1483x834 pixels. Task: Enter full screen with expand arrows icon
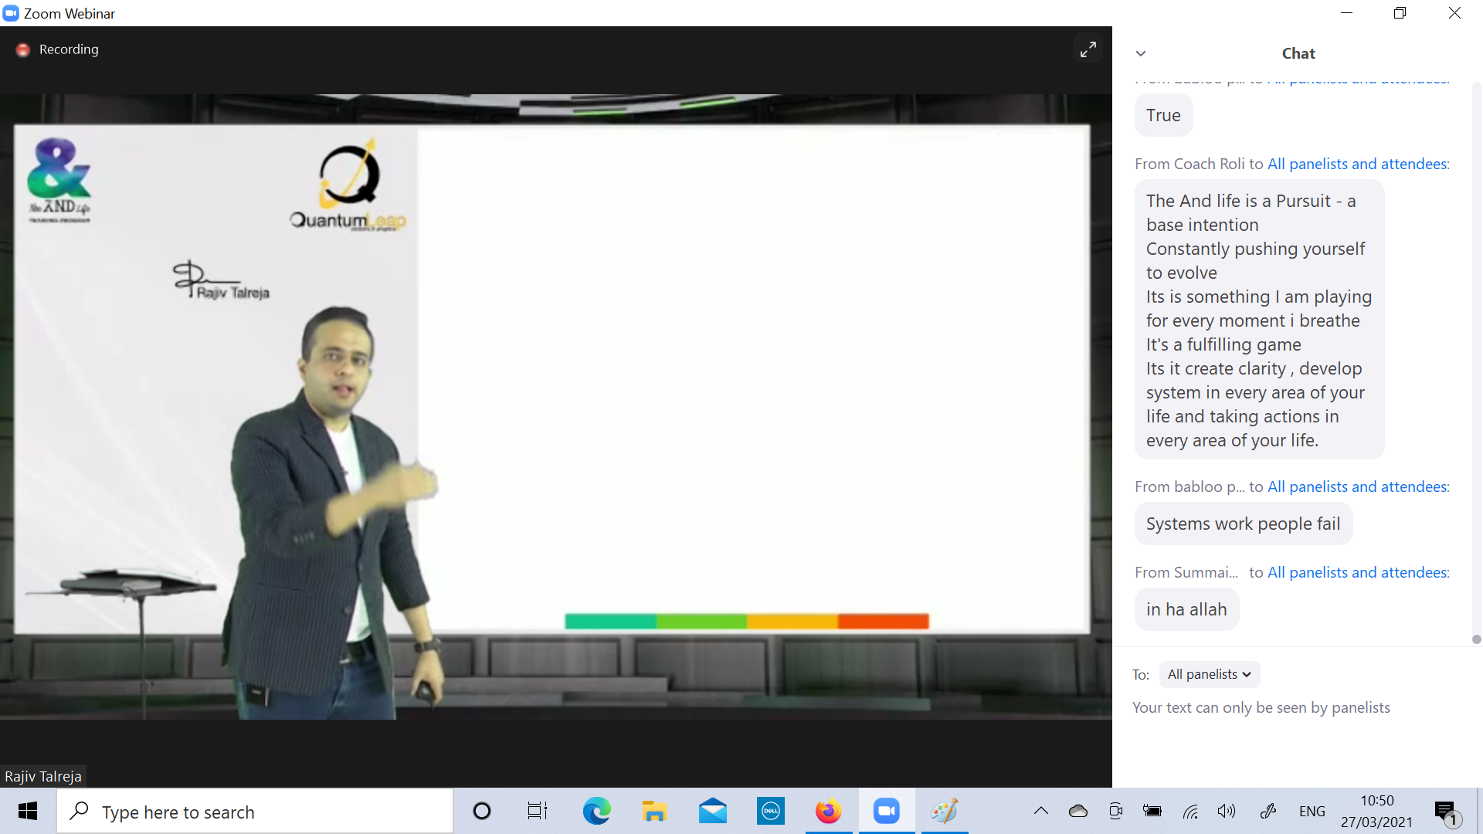pyautogui.click(x=1088, y=49)
